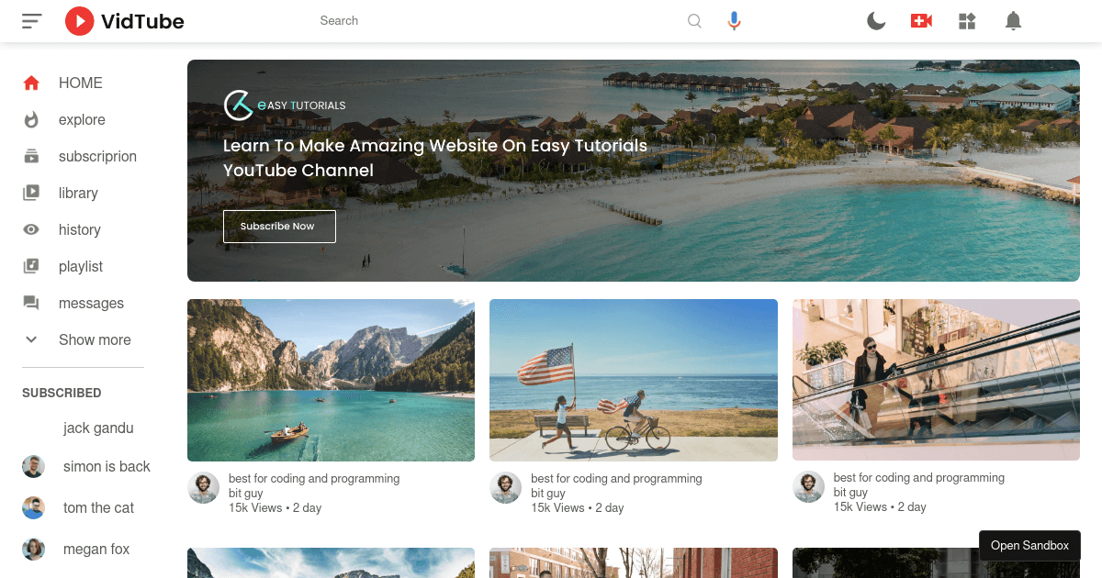Click the VidTube play logo
The image size is (1102, 578).
tap(80, 20)
